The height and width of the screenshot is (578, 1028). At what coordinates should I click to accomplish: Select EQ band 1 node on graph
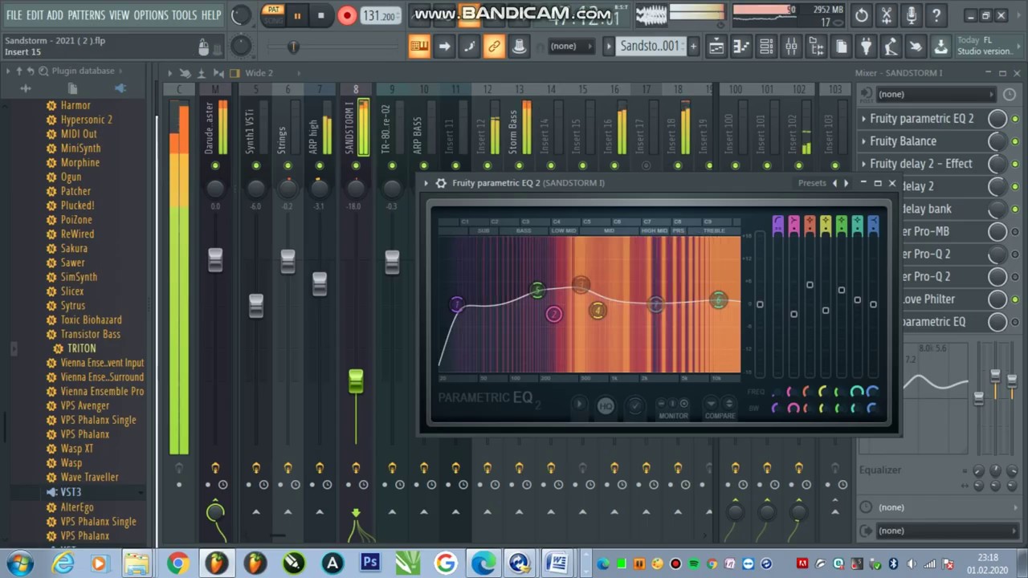pyautogui.click(x=456, y=304)
